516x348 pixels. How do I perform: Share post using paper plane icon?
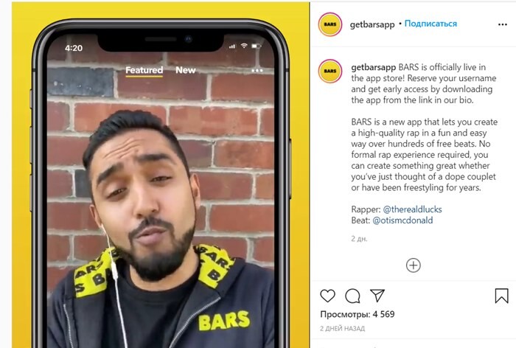377,296
